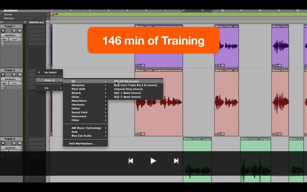Click Track 1 Marker 3 clip gain 0 dB

click(x=220, y=65)
